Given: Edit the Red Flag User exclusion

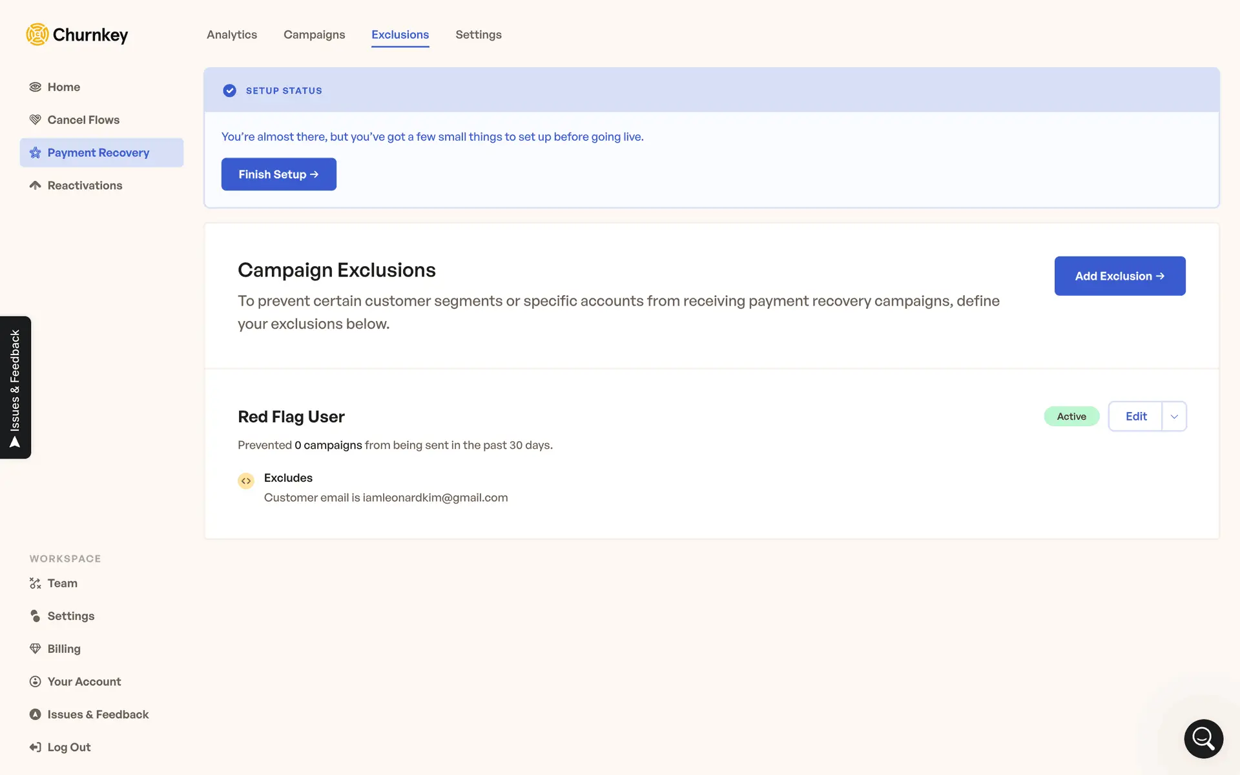Looking at the screenshot, I should [x=1135, y=417].
